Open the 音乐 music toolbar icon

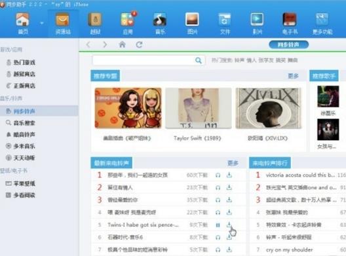[160, 24]
